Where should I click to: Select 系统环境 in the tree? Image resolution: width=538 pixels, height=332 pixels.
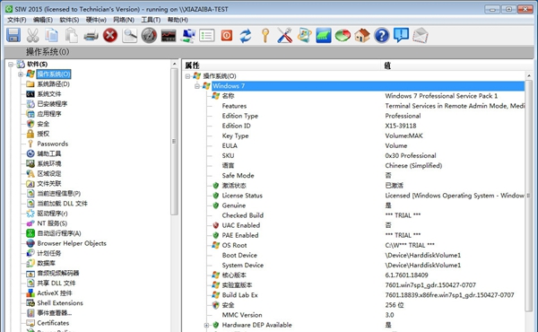tap(49, 164)
